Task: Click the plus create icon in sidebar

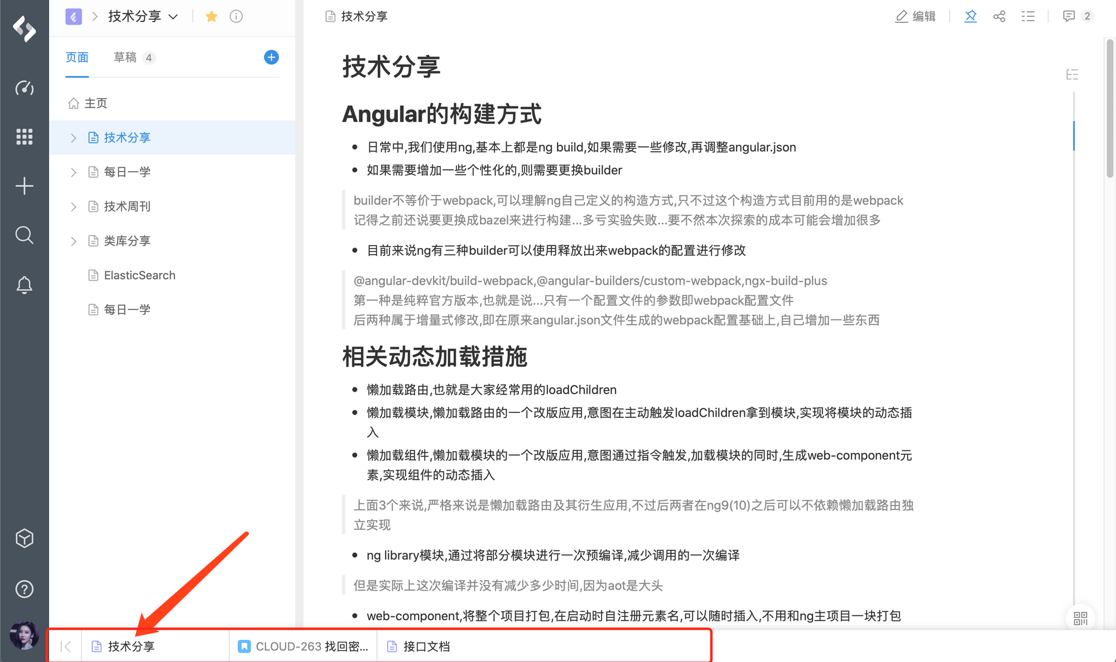Action: tap(25, 186)
